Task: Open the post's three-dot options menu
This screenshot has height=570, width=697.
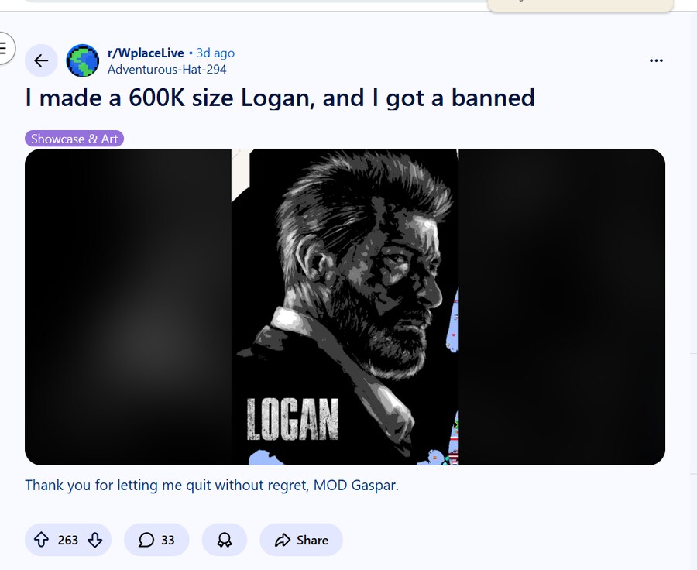Action: pyautogui.click(x=656, y=60)
